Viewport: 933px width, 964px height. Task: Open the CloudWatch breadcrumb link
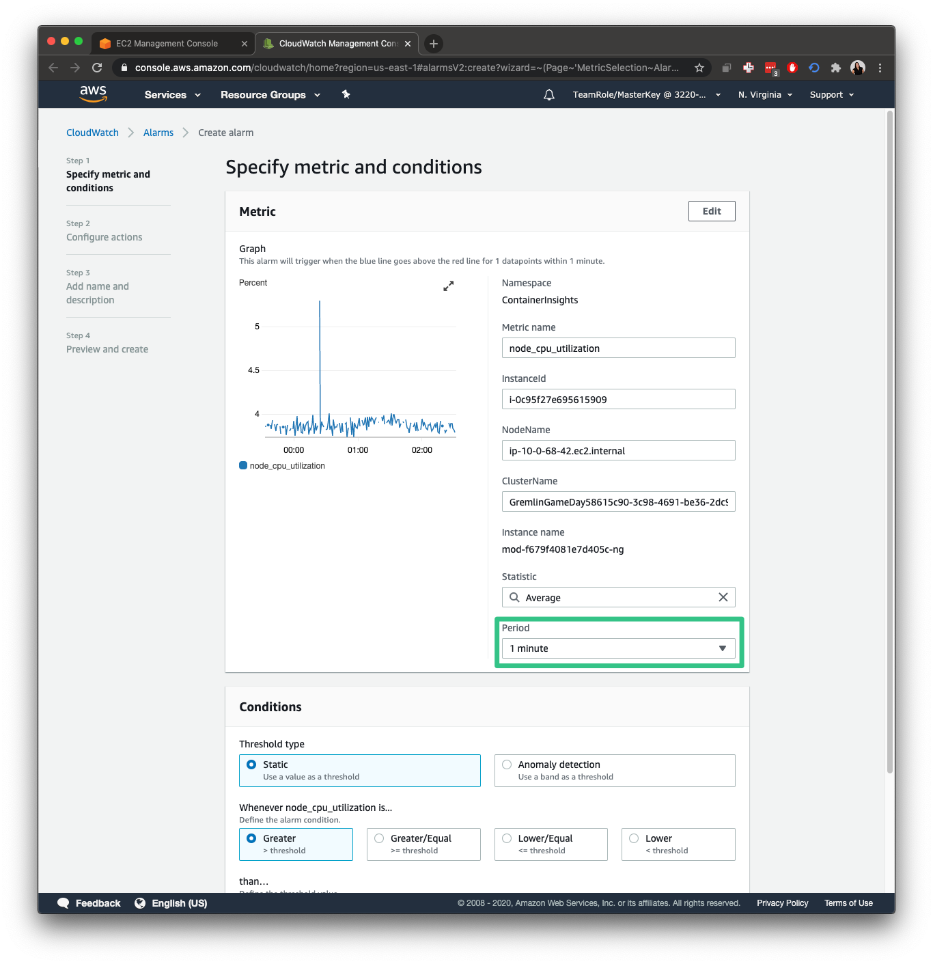pyautogui.click(x=92, y=133)
